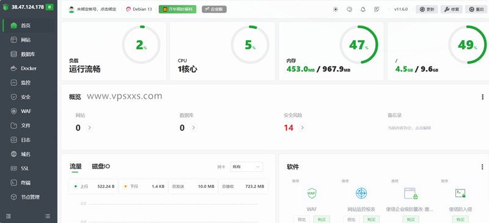Click the 节点管理 cube icon in sidebar

point(13,197)
